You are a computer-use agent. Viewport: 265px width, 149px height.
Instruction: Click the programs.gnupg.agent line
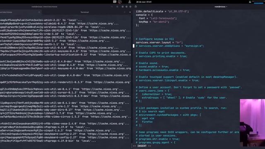pos(156,142)
